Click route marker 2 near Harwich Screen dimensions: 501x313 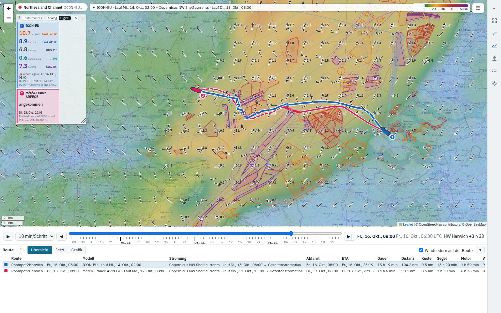click(203, 96)
